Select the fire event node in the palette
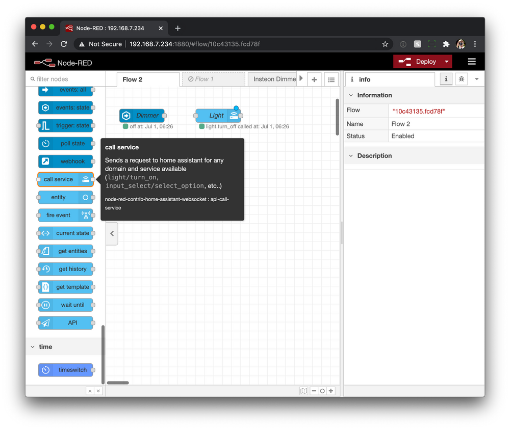 (x=62, y=215)
